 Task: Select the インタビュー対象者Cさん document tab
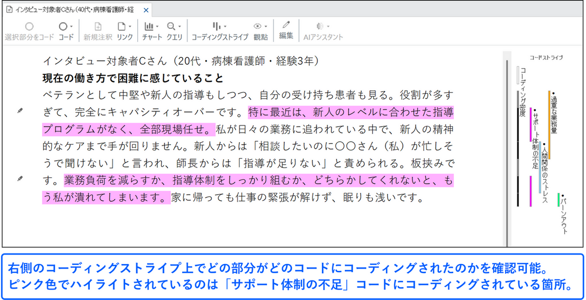coord(73,9)
